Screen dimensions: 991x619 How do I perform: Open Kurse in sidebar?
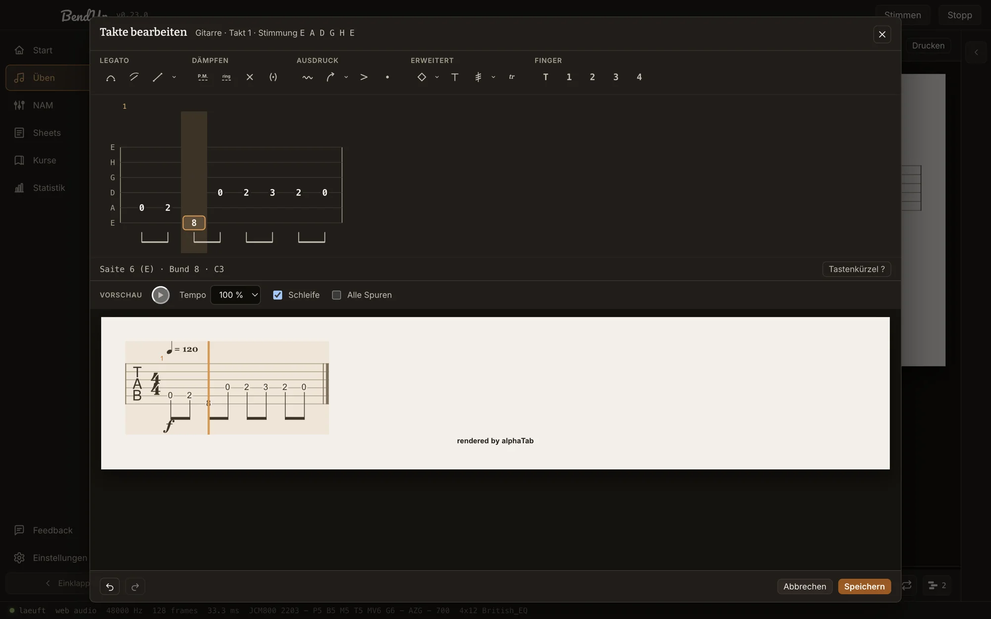click(44, 160)
